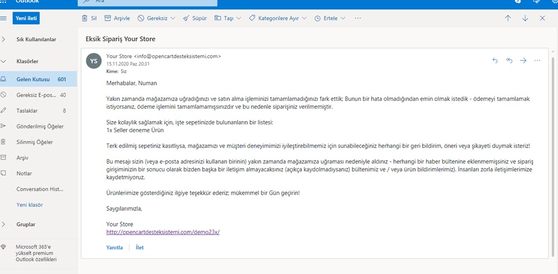The height and width of the screenshot is (274, 558).
Task: Click the Yeni ileti button
Action: click(26, 18)
